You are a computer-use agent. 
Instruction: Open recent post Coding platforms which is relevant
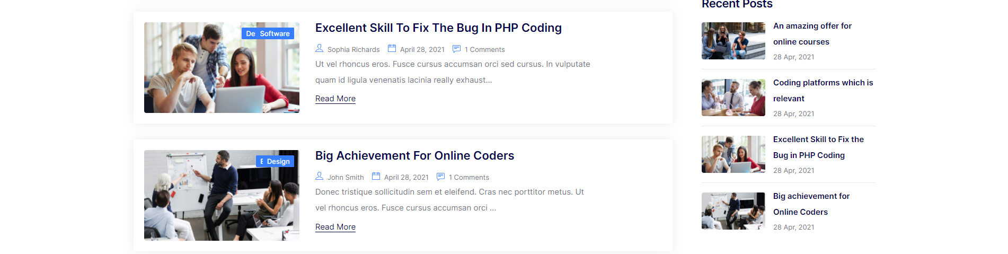(823, 91)
